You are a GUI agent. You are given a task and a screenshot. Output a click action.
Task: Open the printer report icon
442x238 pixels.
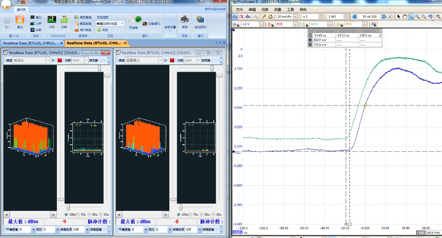(x=184, y=20)
